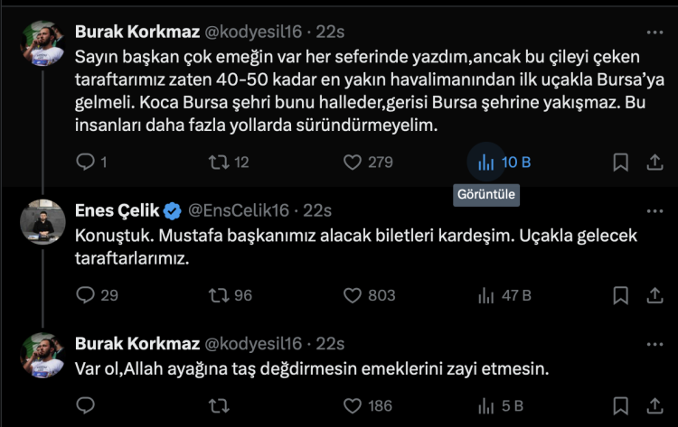Retweet Enes Çelik's tweet with 96 reposts
Viewport: 678px width, 427px height.
(218, 295)
